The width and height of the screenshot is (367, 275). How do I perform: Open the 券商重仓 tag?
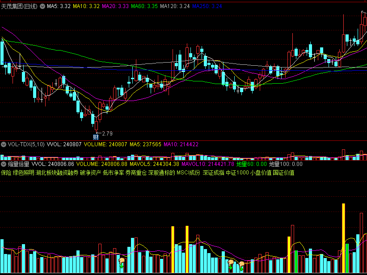click(x=136, y=173)
